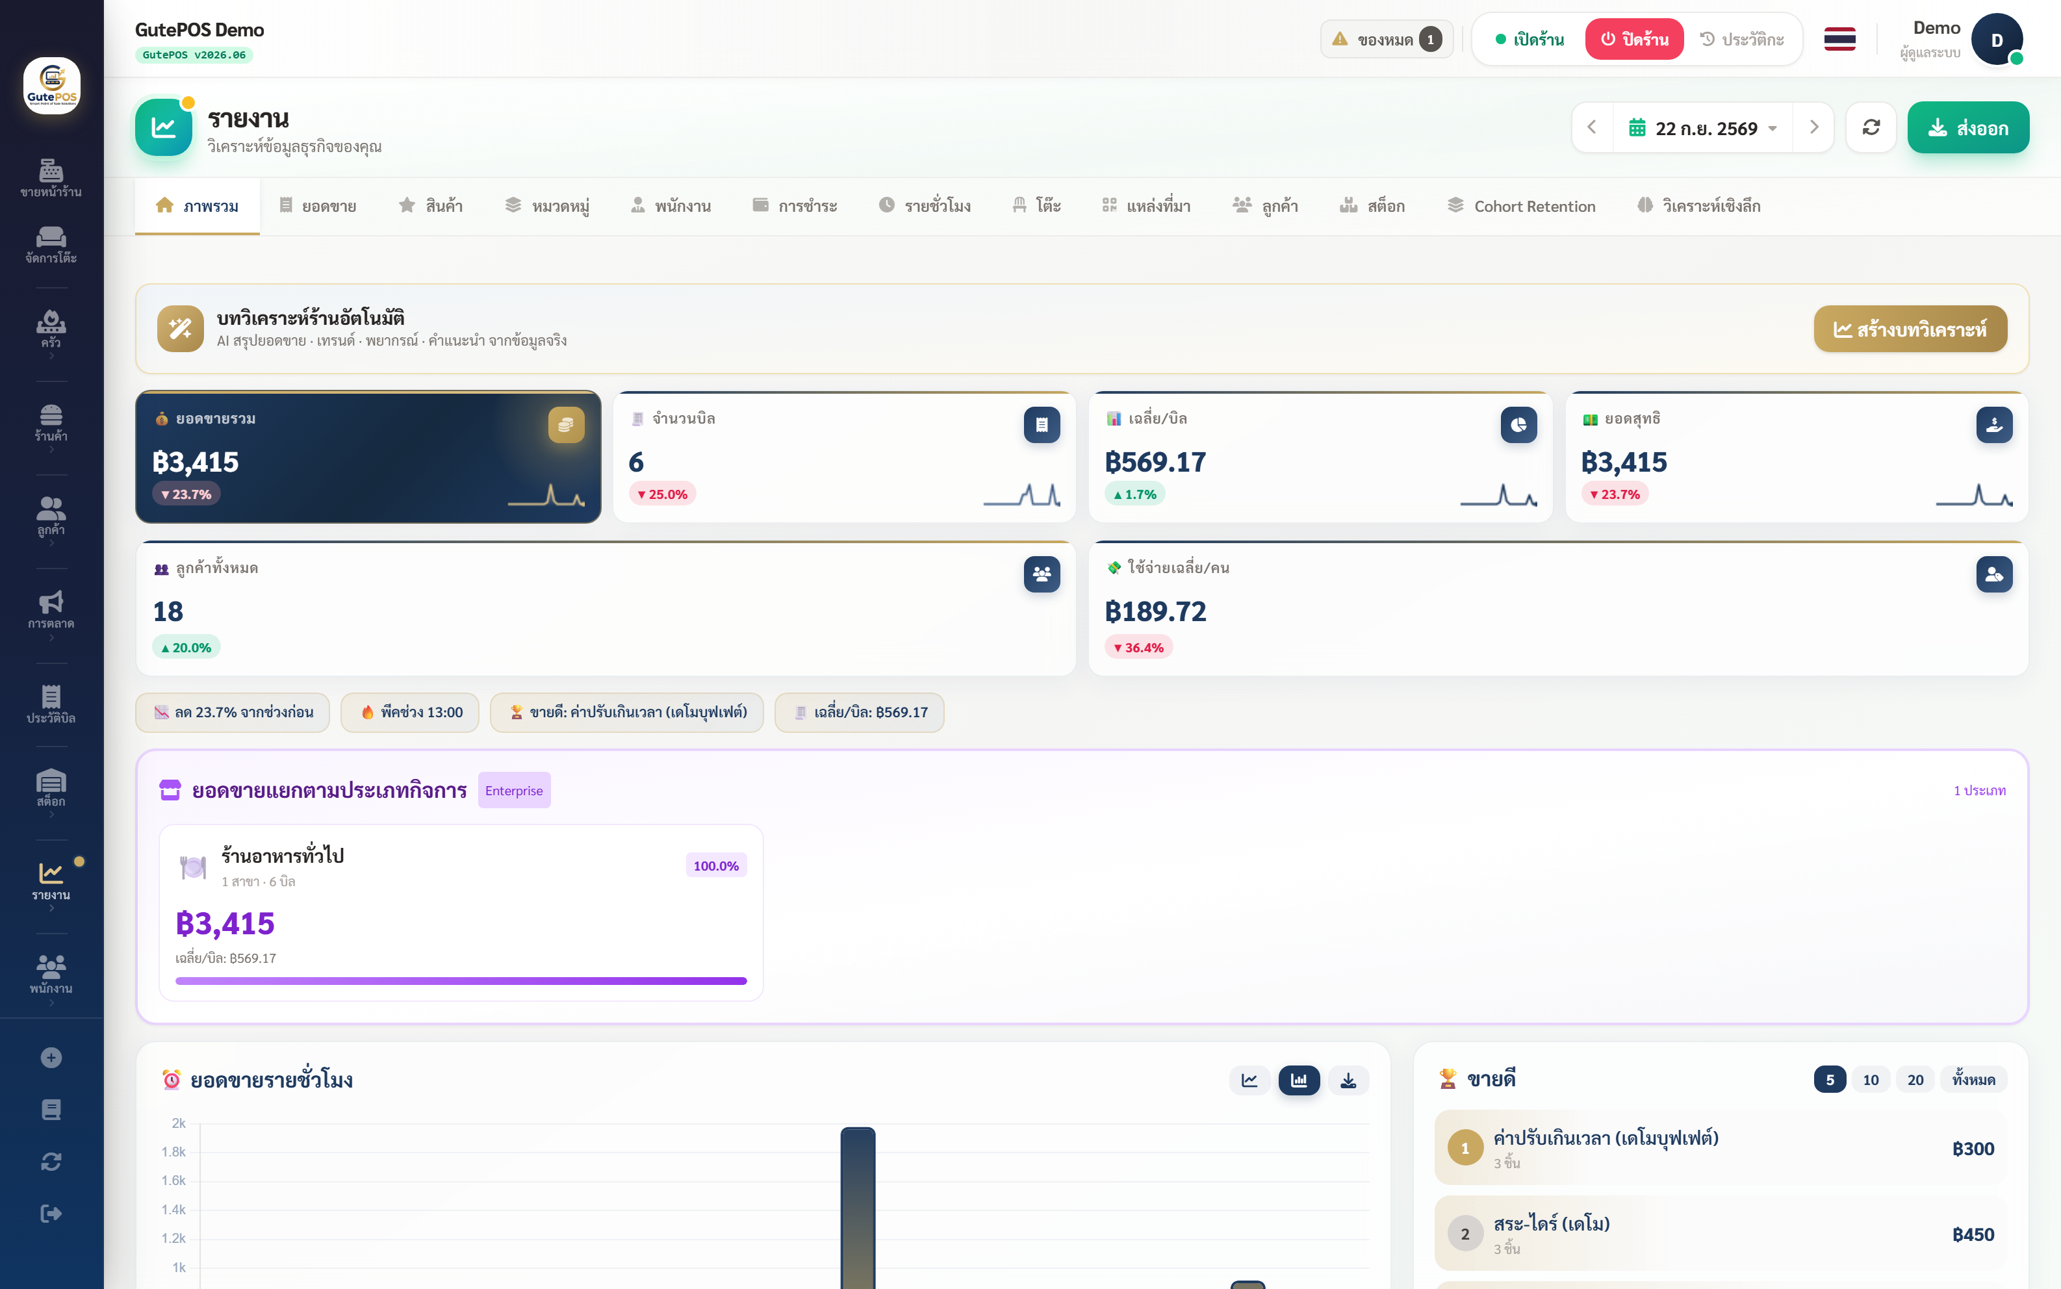The height and width of the screenshot is (1289, 2061).
Task: Switch to the Cohort Retention tab
Action: tap(1522, 205)
